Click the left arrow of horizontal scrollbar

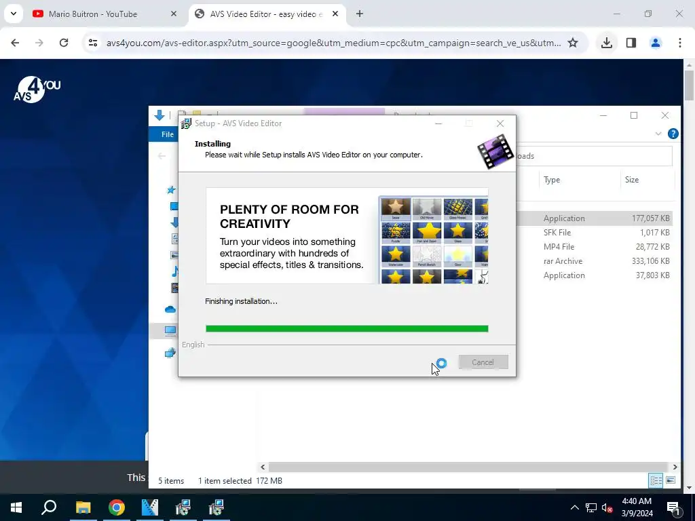tap(263, 467)
